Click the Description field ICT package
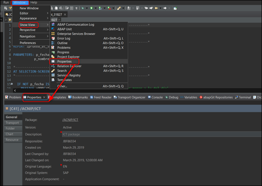The width and height of the screenshot is (262, 186). click(x=162, y=135)
